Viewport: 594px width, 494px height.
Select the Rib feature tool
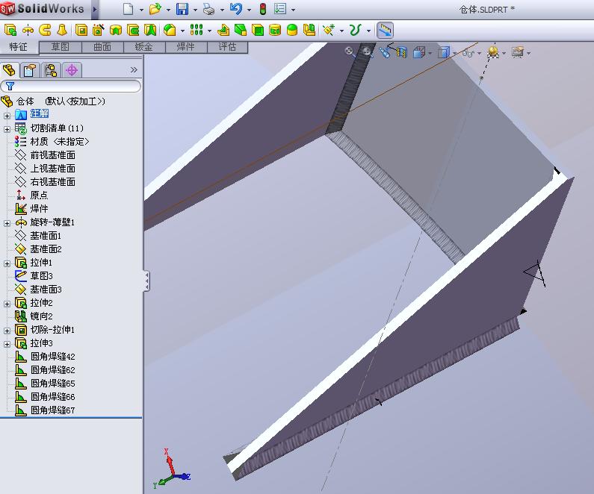223,30
